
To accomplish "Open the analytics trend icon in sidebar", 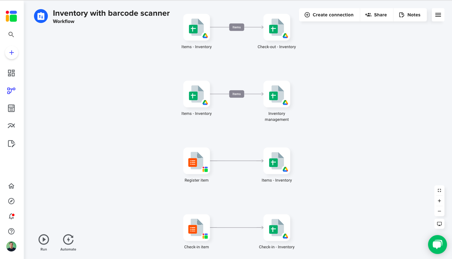I will [11, 126].
